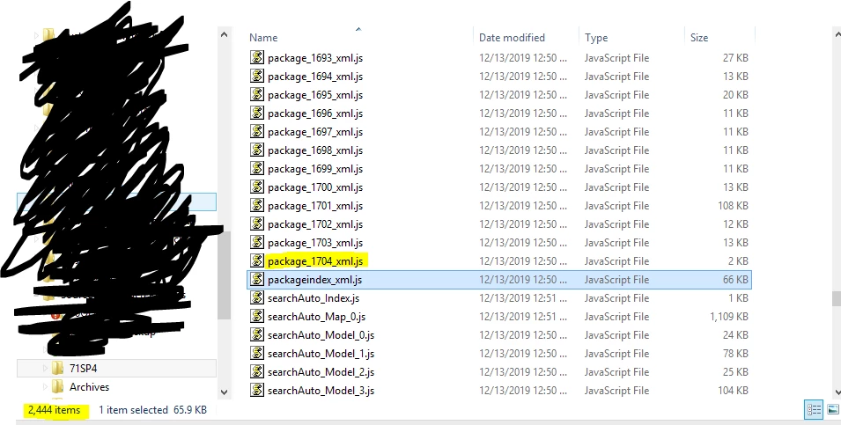Click the navigation pane scroll down arrow
This screenshot has width=841, height=425.
pos(225,392)
